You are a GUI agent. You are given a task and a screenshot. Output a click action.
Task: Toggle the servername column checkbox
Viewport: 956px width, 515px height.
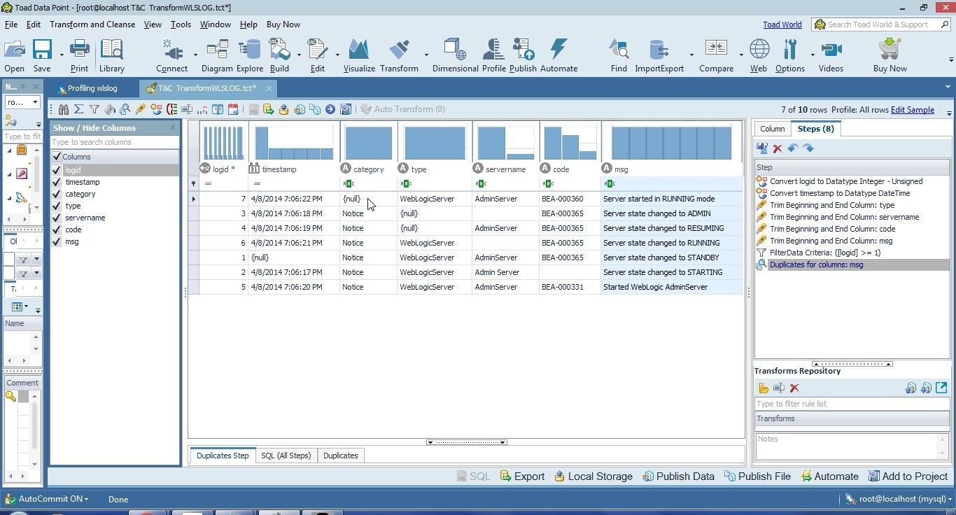click(x=57, y=218)
